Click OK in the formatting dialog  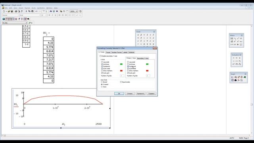[119, 94]
